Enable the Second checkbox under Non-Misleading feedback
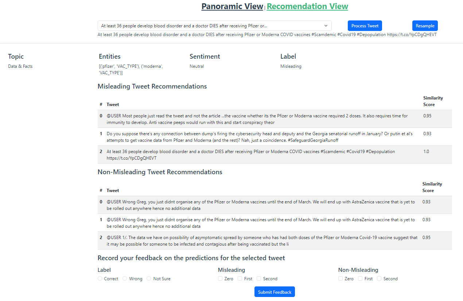463x301 pixels. click(379, 279)
